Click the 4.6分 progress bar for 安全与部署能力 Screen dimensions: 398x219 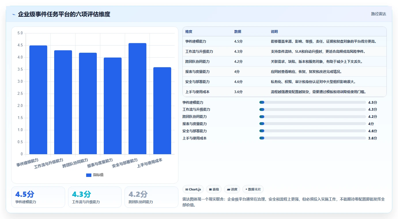click(x=313, y=131)
